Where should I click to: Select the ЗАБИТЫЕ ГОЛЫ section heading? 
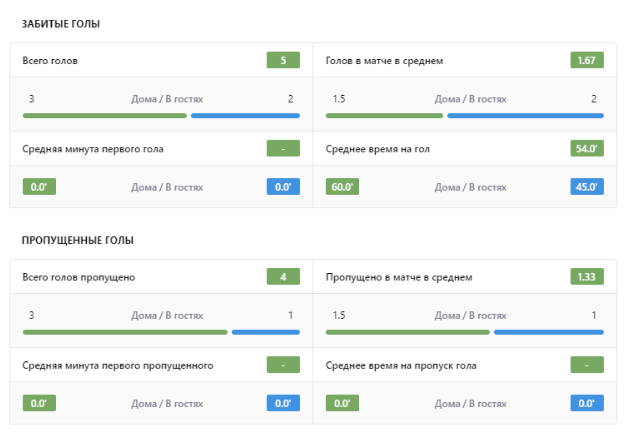pyautogui.click(x=61, y=24)
